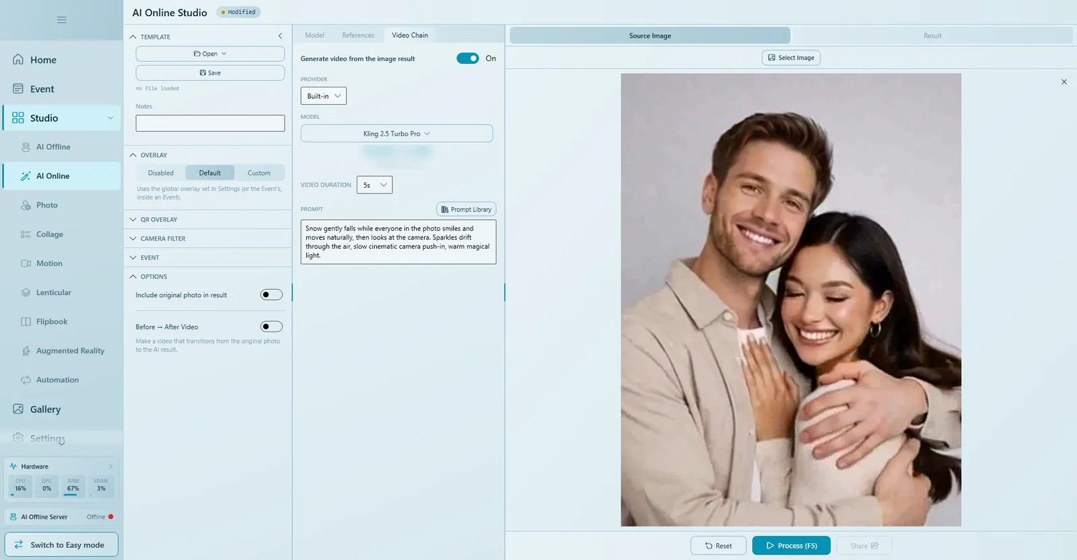Collapse the Studio menu group

(110, 118)
